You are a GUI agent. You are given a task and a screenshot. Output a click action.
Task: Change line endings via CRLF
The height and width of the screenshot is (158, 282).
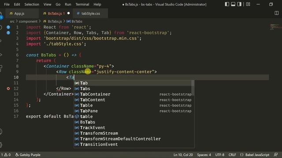point(232,155)
